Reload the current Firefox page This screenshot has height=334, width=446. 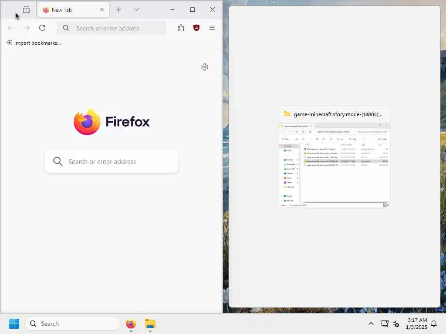click(42, 28)
